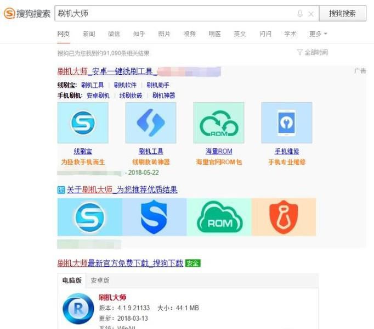Click the filter funnel icon near 全部时间

299,52
